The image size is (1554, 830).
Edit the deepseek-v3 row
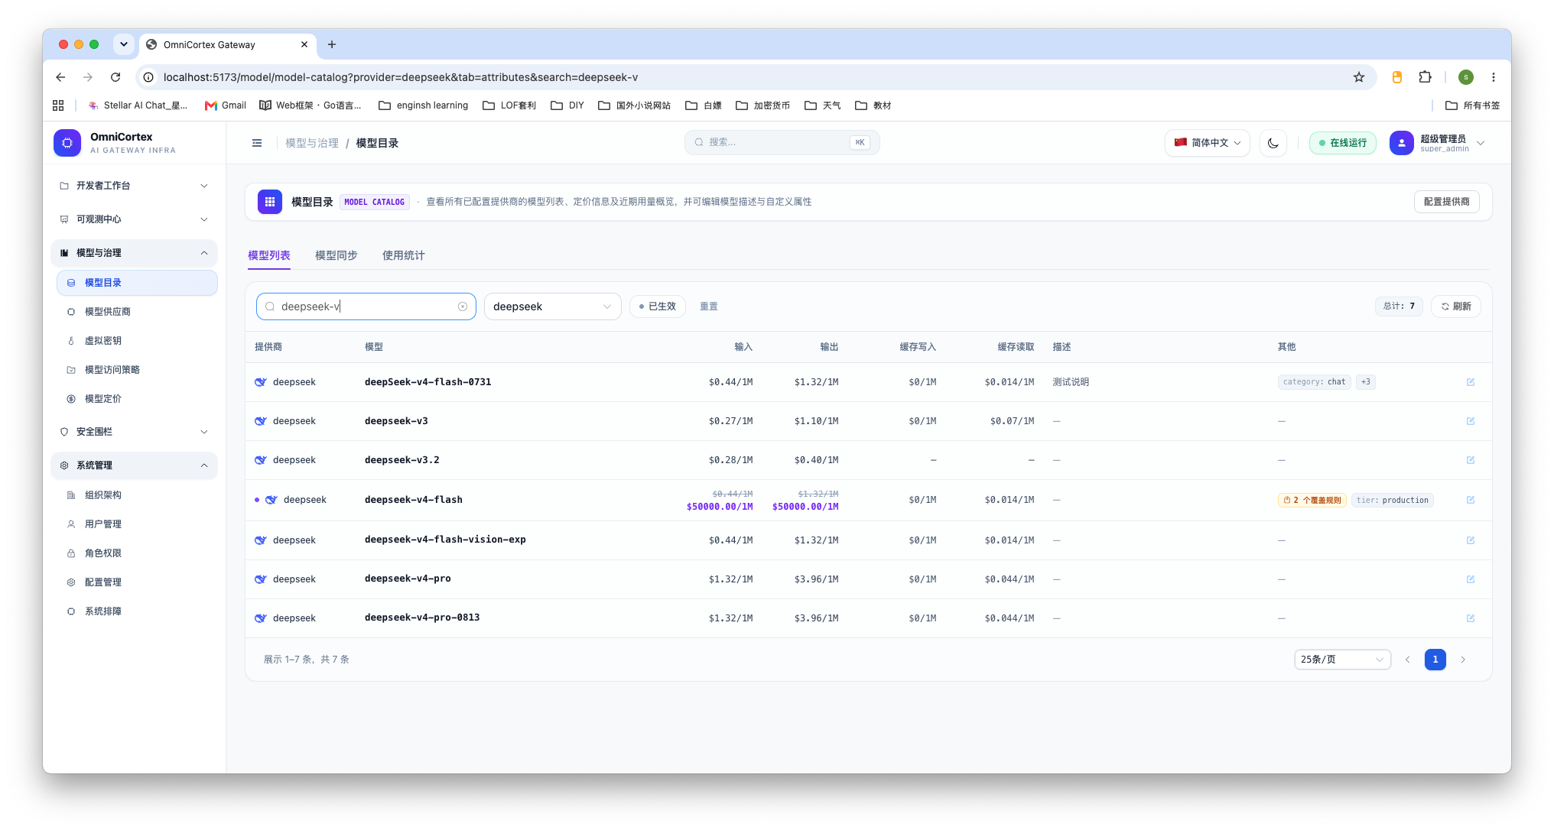pyautogui.click(x=1471, y=421)
